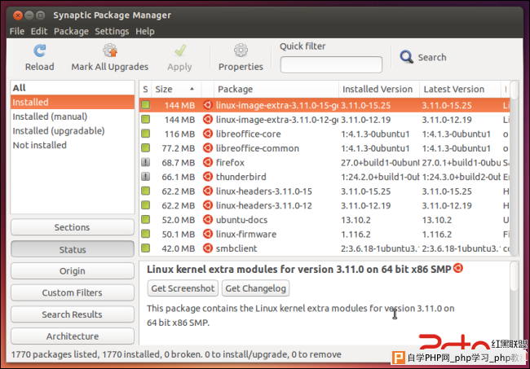Click the Search Results button

click(x=73, y=314)
